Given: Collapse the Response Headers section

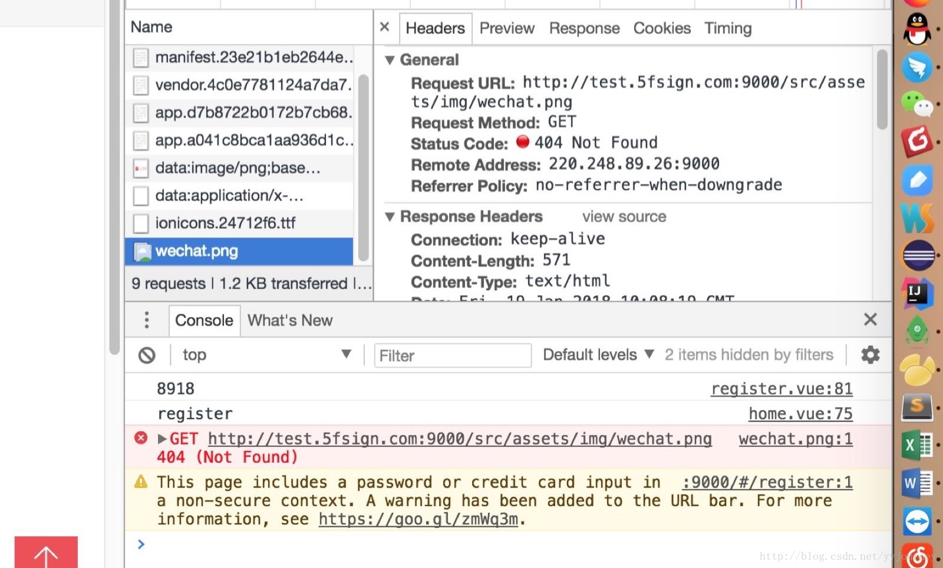Looking at the screenshot, I should coord(390,217).
